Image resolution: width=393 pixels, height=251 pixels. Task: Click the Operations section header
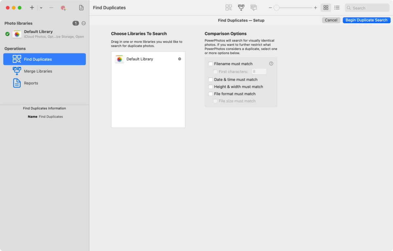coord(15,48)
